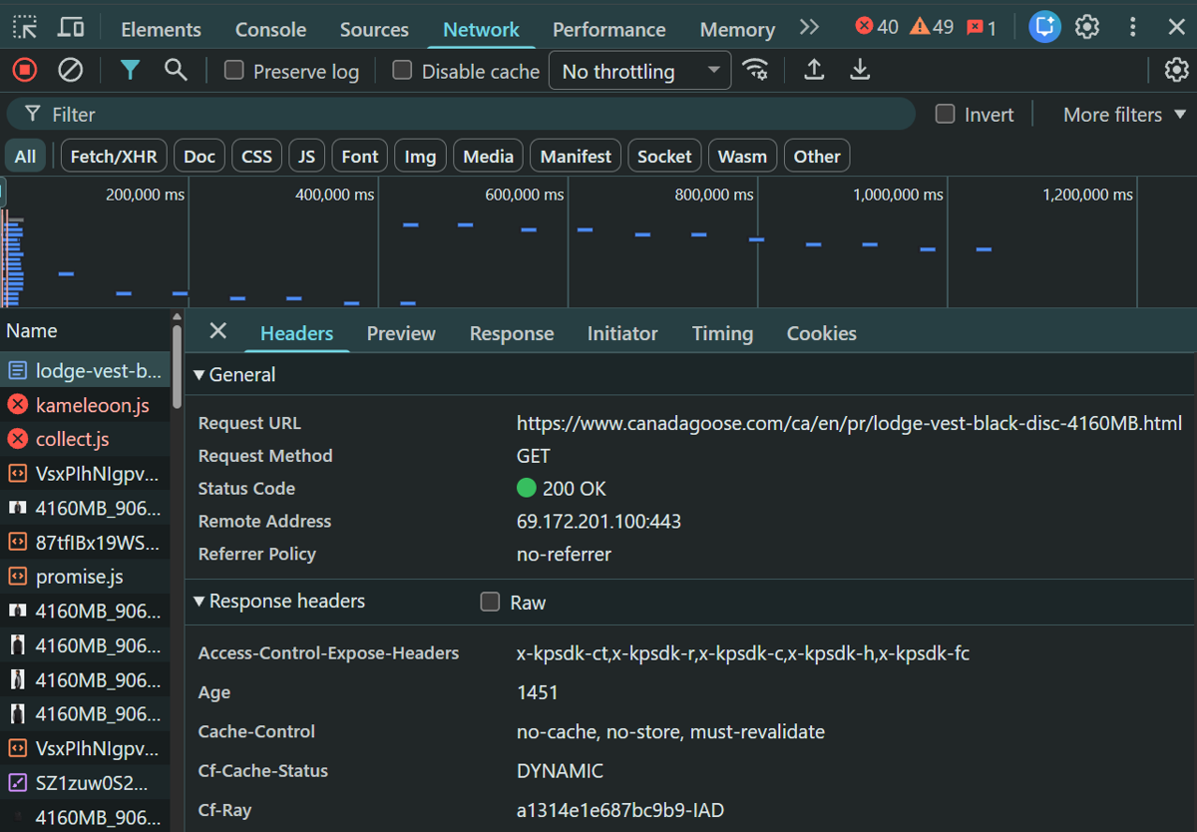The height and width of the screenshot is (832, 1197).
Task: Open the Cookies tab
Action: (x=821, y=333)
